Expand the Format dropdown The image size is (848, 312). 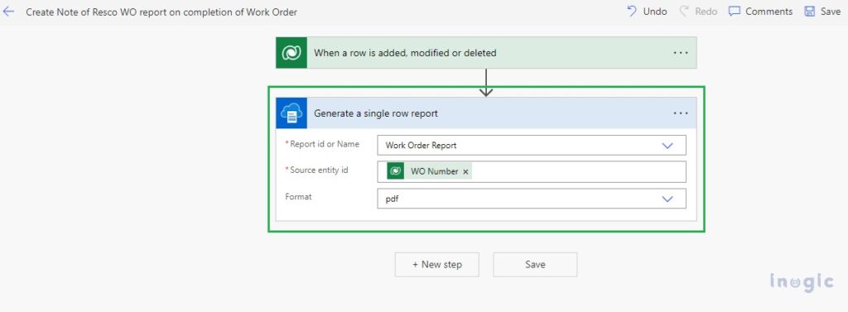click(667, 199)
